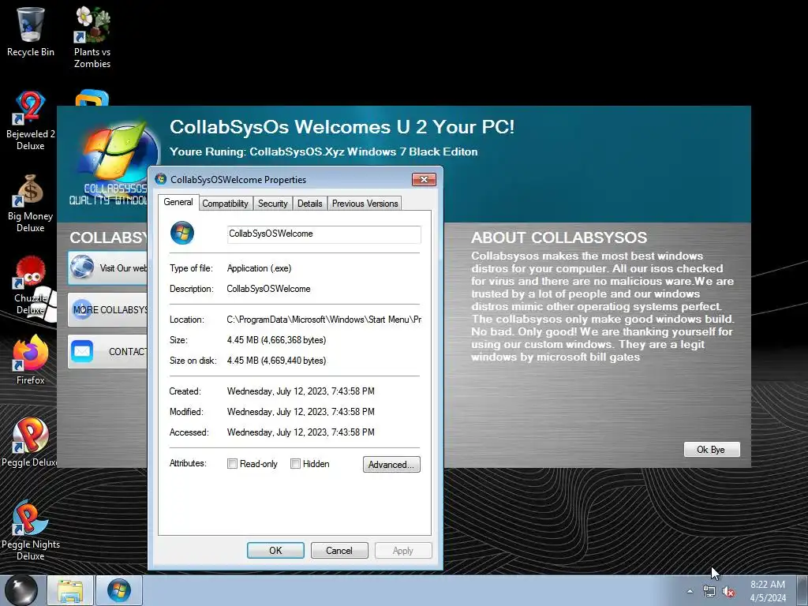Click the Location path text
Image resolution: width=808 pixels, height=606 pixels.
(x=324, y=320)
